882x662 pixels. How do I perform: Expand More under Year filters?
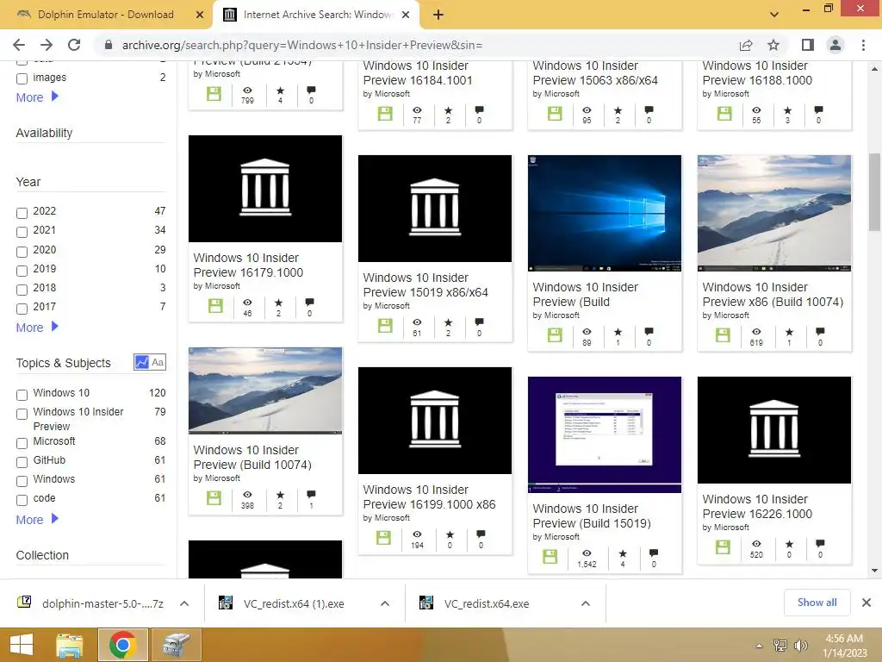37,327
